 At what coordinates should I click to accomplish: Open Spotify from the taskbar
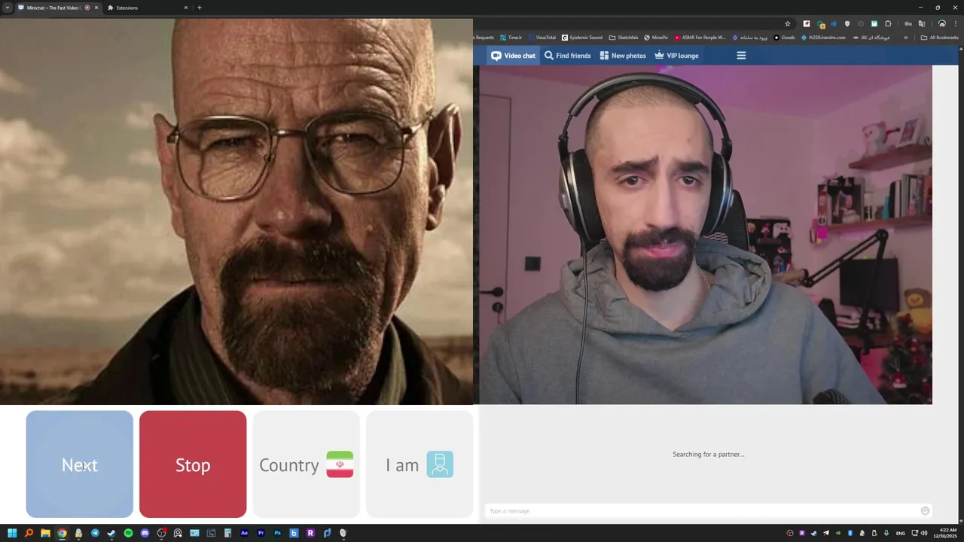click(x=128, y=533)
